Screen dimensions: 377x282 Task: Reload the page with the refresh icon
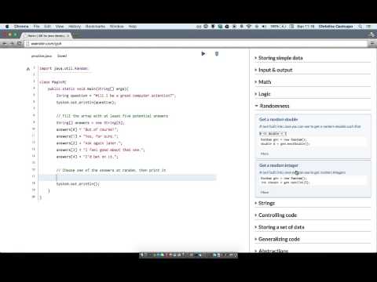click(19, 43)
